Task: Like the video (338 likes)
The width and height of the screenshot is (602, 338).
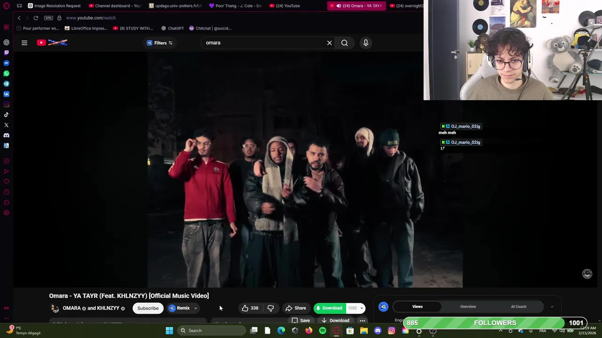Action: click(x=250, y=308)
